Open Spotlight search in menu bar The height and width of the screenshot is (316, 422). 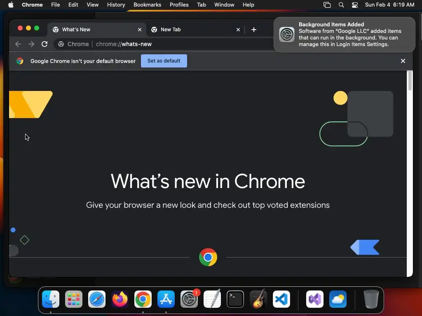341,5
